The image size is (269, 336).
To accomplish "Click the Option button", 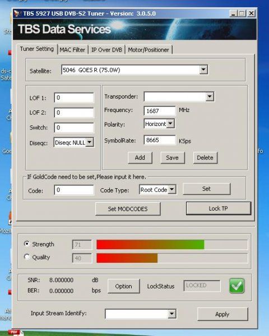I will 123,286.
